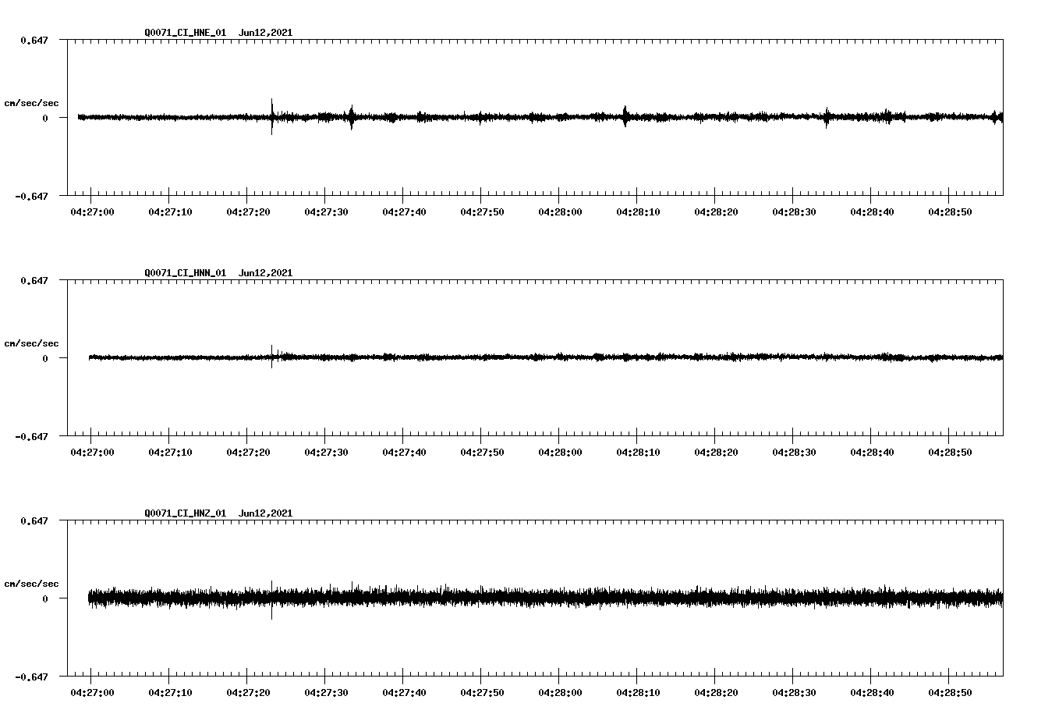Click the cm/sec/sec unit label on HNZ plot
1059x721 pixels.
tap(31, 584)
